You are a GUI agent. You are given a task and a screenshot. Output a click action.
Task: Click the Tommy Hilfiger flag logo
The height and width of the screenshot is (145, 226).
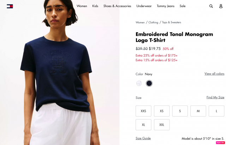pyautogui.click(x=10, y=6)
